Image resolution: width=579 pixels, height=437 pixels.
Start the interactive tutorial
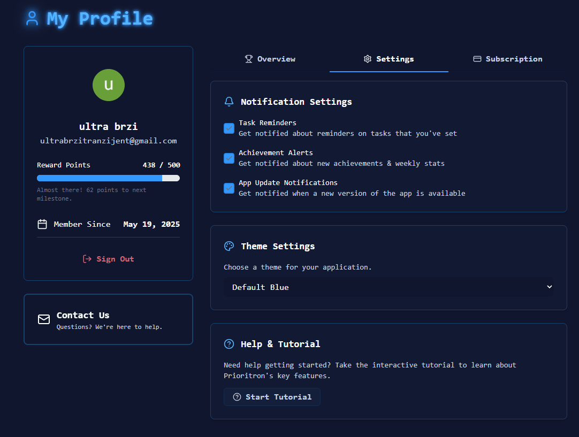tap(272, 397)
